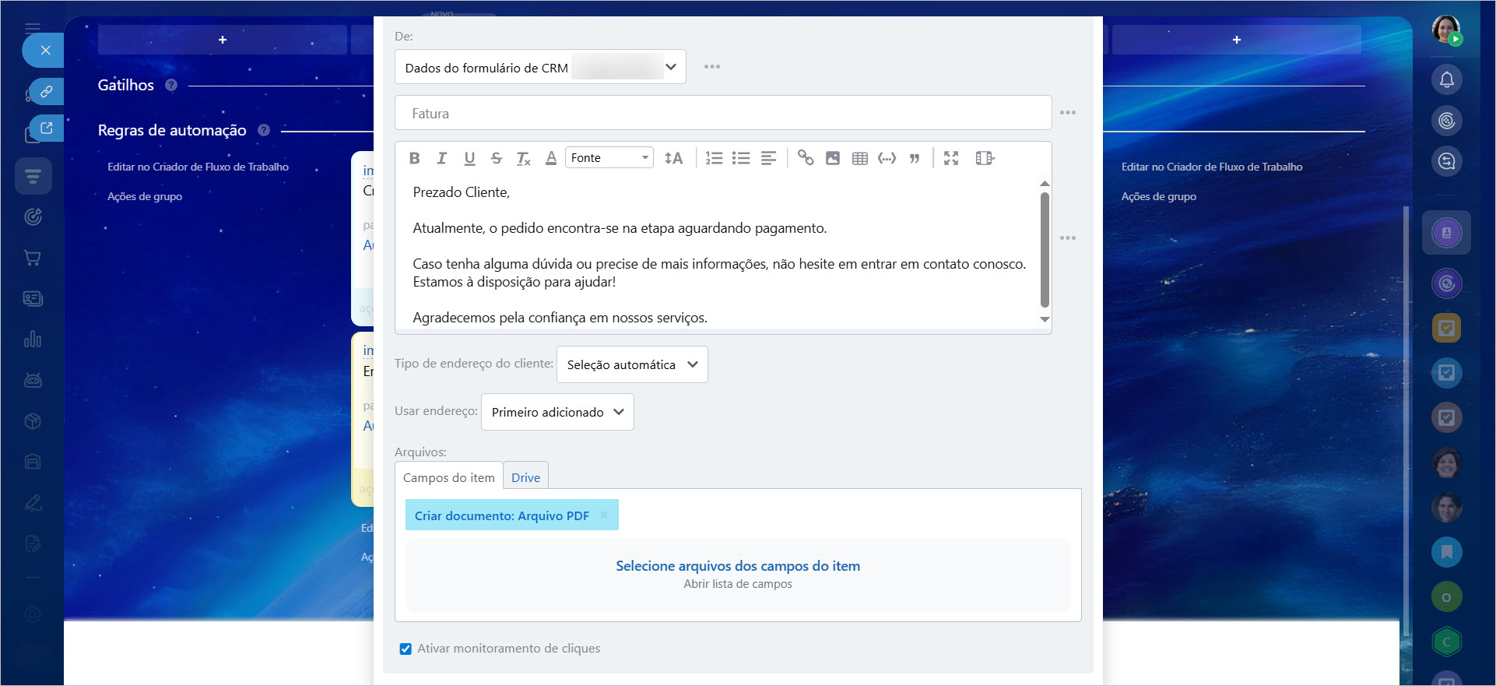Viewport: 1496px width, 686px height.
Task: Expand the Seleção automática address type dropdown
Action: pos(632,364)
